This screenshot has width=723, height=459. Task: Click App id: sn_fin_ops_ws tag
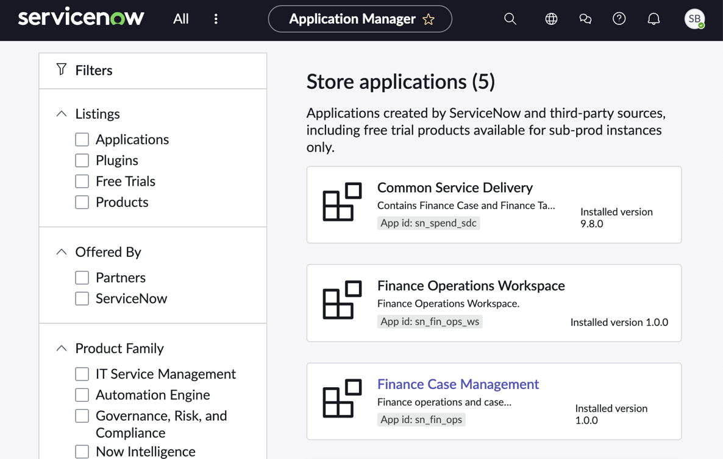click(430, 321)
